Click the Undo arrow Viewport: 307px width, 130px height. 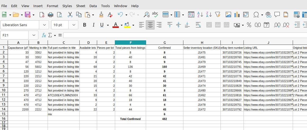[x=120, y=15]
